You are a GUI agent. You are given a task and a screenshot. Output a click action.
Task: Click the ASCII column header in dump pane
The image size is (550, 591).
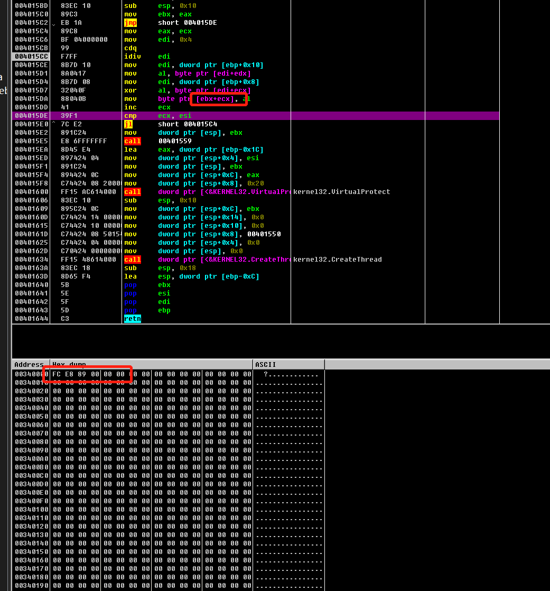(x=266, y=364)
